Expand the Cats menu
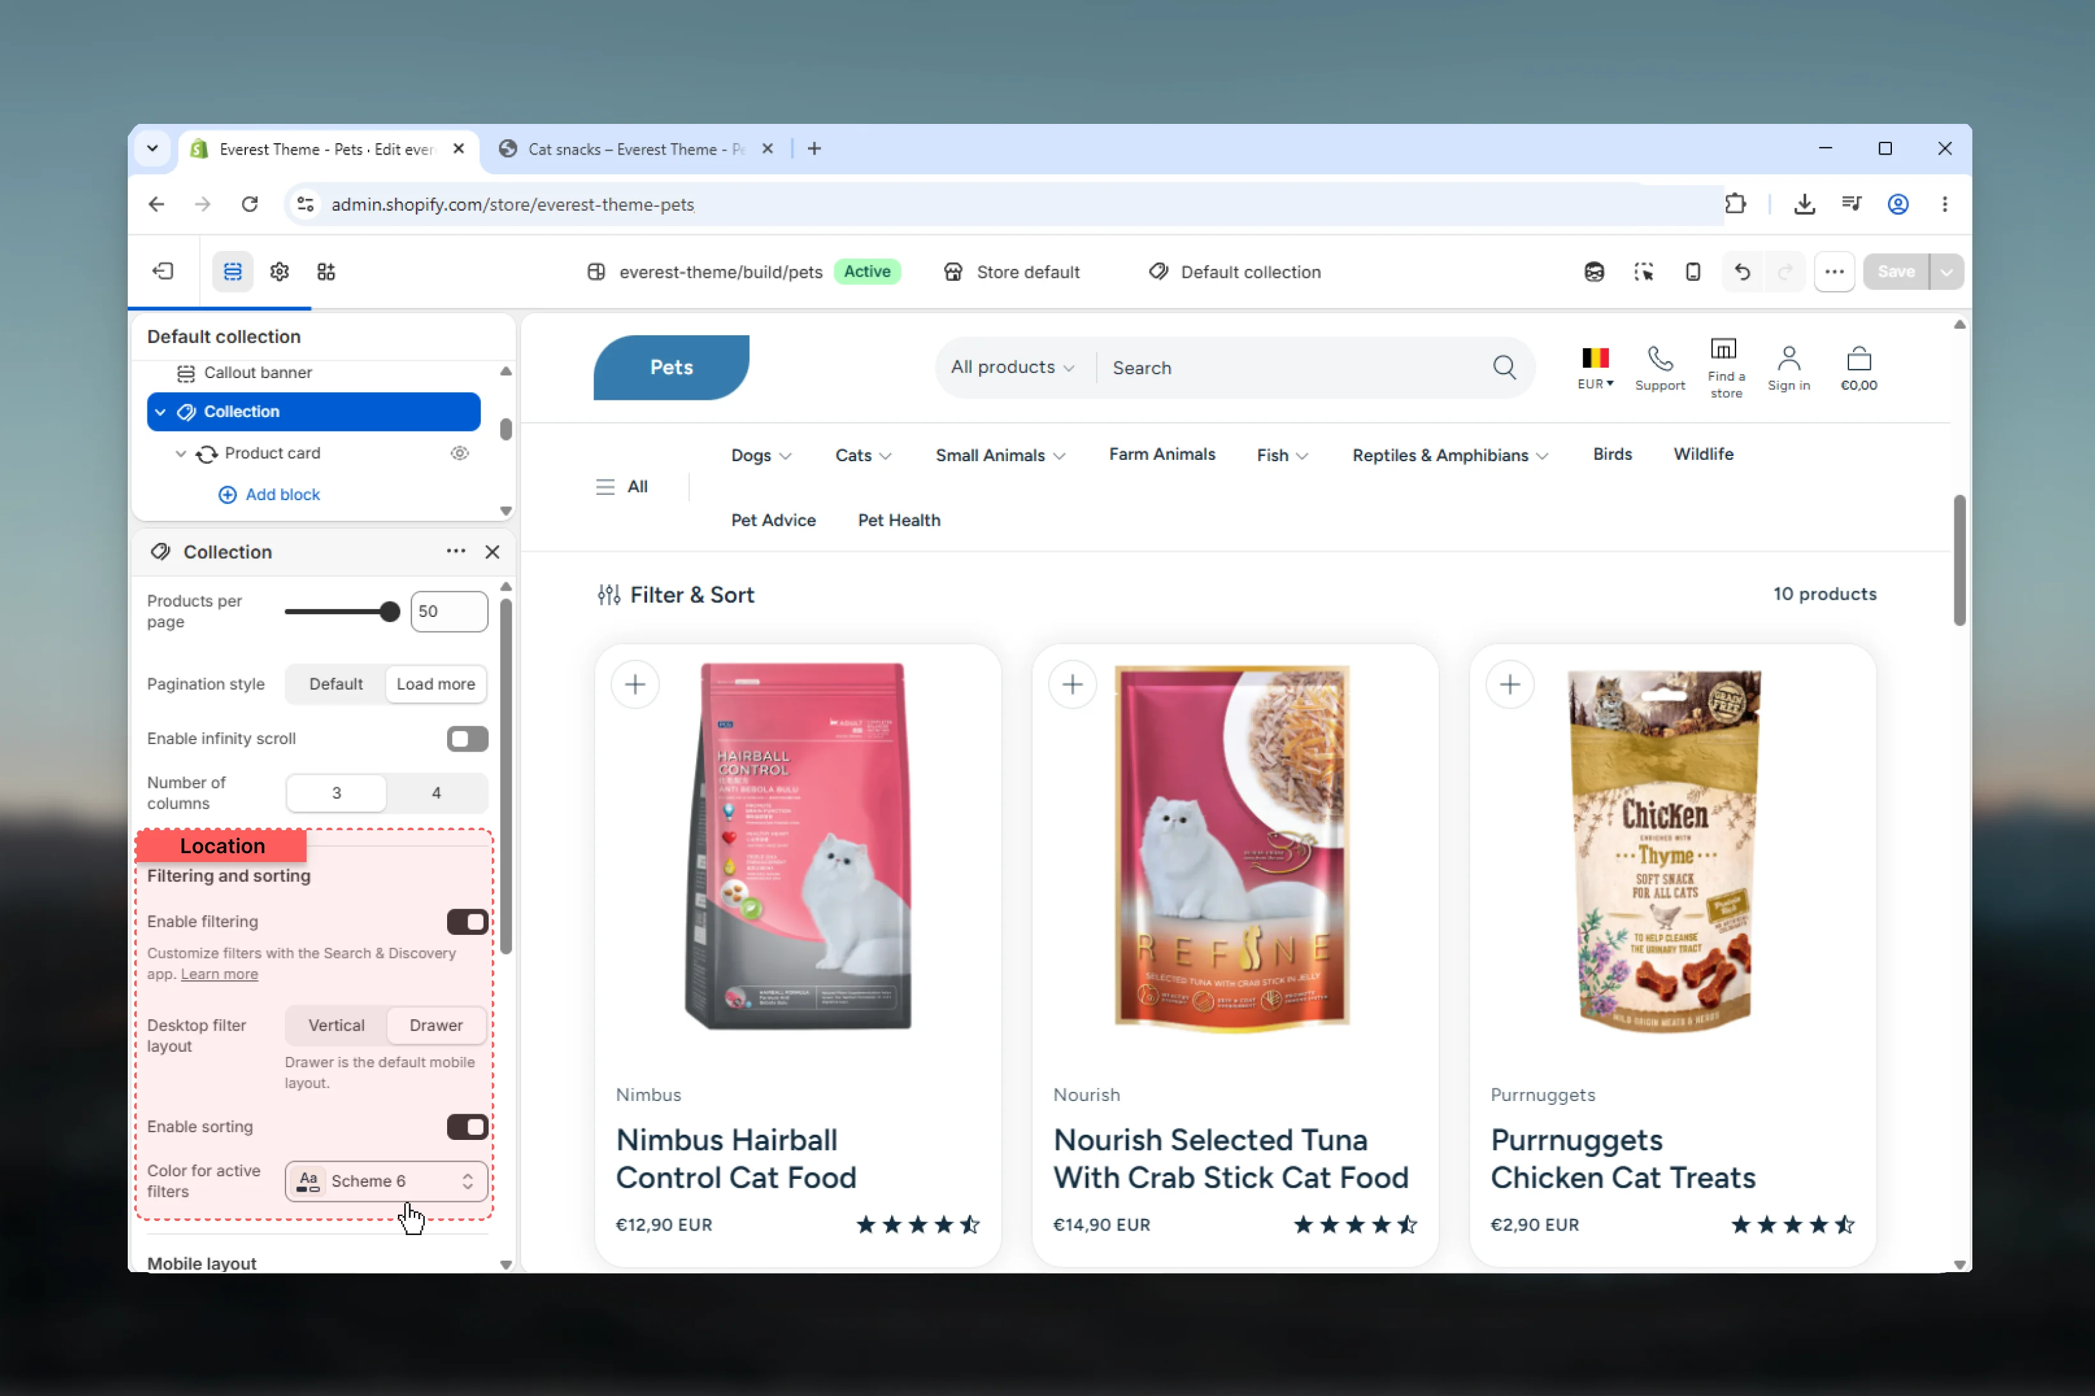 click(x=863, y=455)
